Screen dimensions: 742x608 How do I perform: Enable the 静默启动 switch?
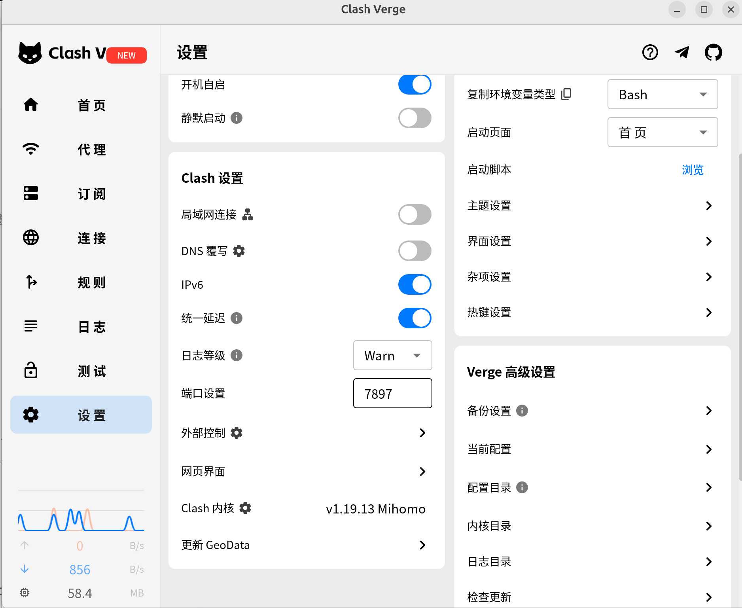[415, 118]
